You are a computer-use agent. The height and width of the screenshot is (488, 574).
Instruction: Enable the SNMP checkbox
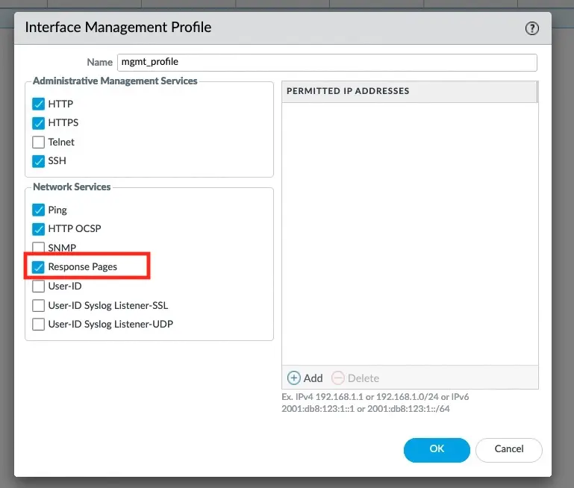(x=39, y=248)
